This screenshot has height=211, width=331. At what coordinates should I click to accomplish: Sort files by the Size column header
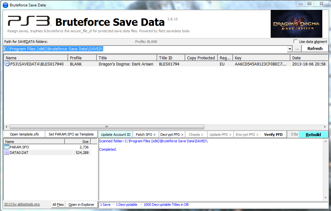pyautogui.click(x=78, y=142)
